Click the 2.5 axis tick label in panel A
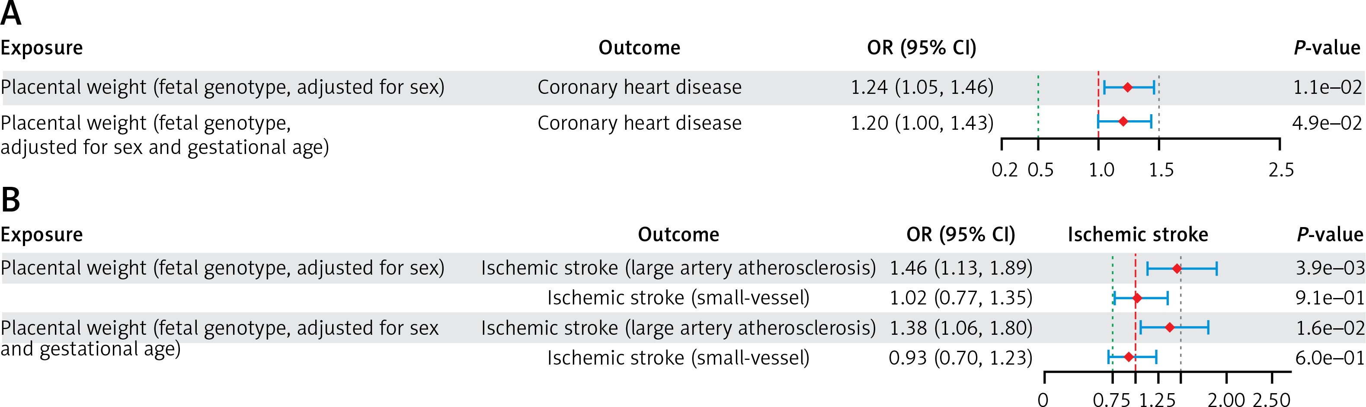Viewport: 1366px width, 407px height. 1281,170
